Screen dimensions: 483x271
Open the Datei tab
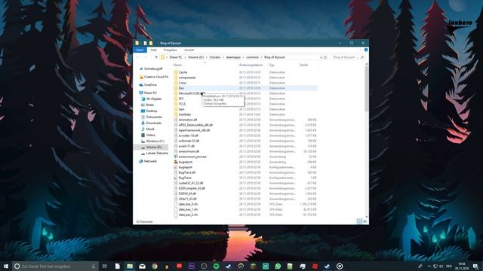coord(140,50)
